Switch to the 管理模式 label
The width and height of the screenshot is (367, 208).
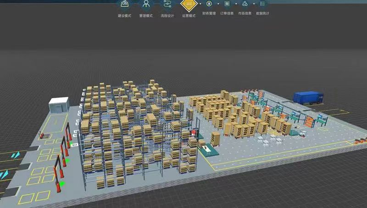coord(146,16)
